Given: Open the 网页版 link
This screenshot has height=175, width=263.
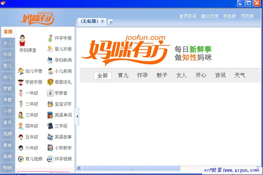Looking at the screenshot, I should (247, 16).
